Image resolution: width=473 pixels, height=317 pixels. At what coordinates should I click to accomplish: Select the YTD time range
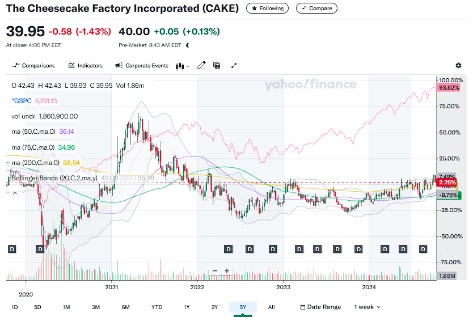click(x=157, y=307)
